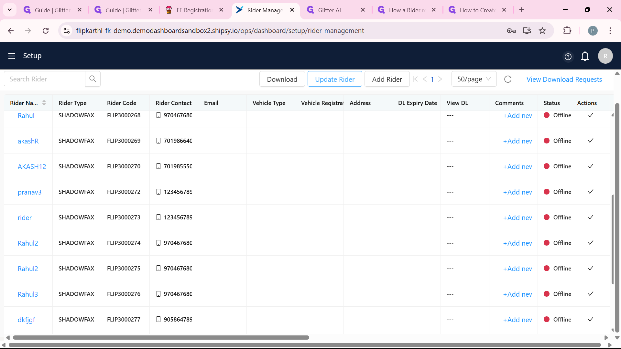Viewport: 621px width, 349px height.
Task: Open rider pranav3 details
Action: click(29, 192)
